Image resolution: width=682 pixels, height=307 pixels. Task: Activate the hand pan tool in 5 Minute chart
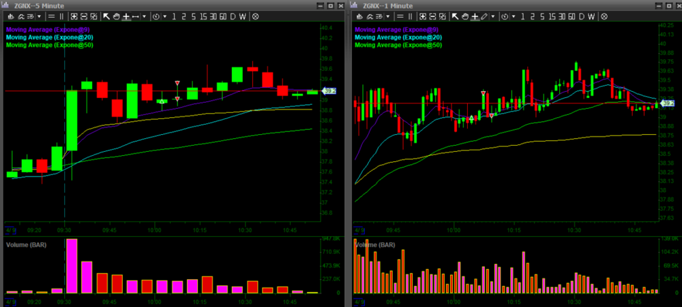(117, 16)
